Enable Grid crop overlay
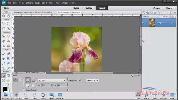178x100 pixels. (33, 80)
